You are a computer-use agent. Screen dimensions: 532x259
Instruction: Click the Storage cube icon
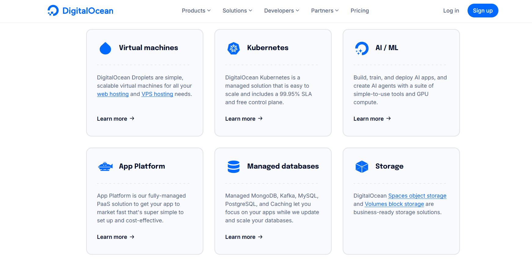click(x=362, y=166)
